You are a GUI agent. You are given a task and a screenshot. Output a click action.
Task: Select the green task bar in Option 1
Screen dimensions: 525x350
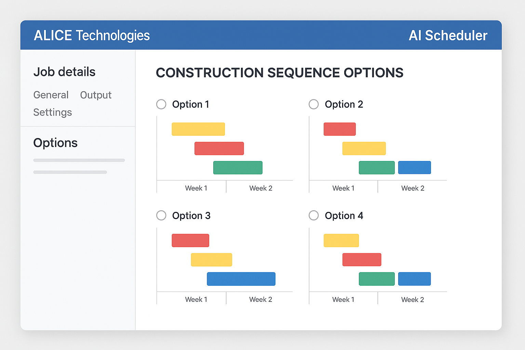pos(238,167)
